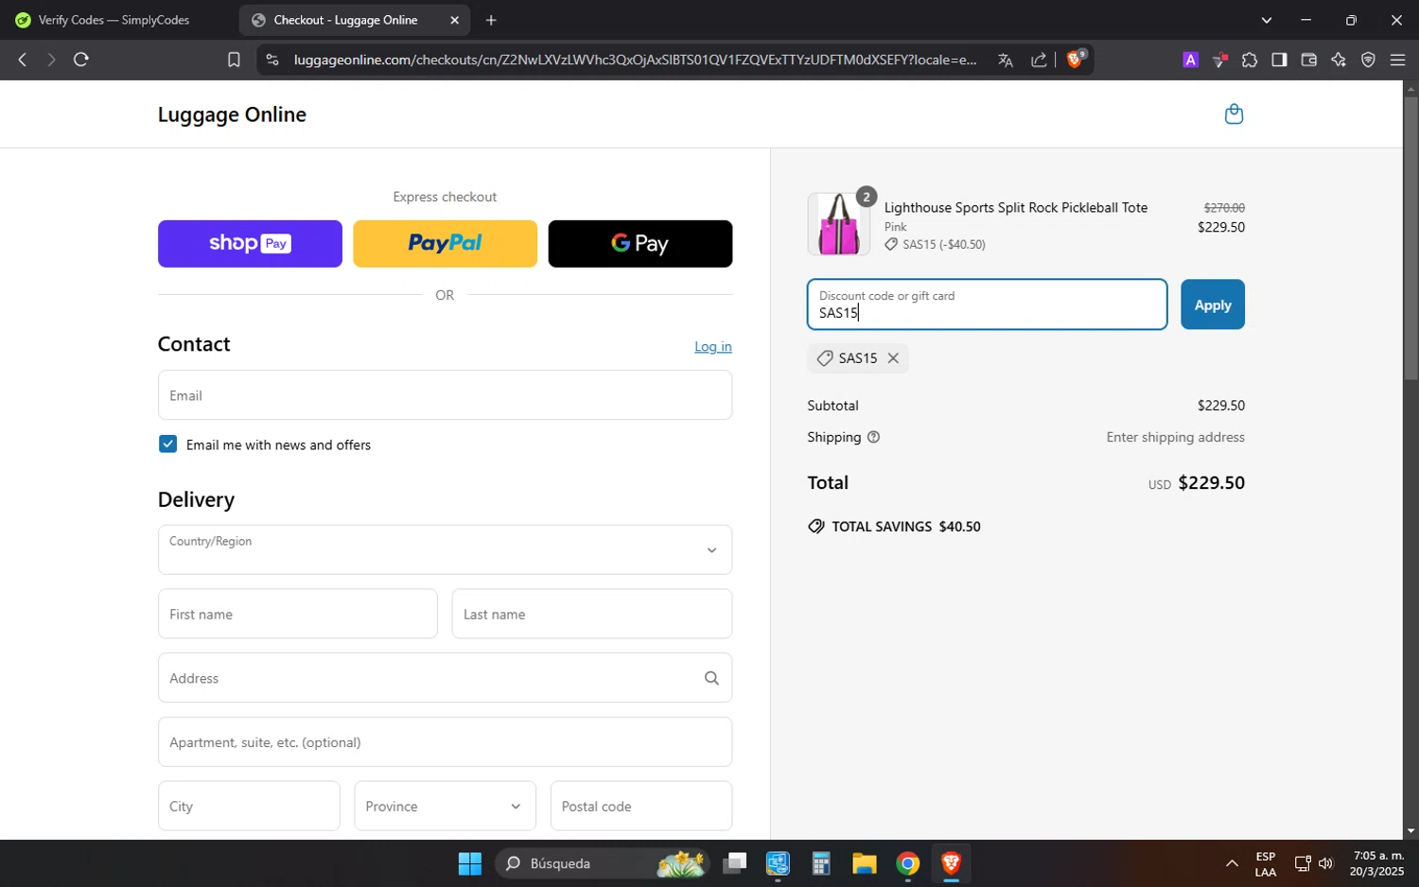Screen dimensions: 1419x887
Task: Click the Postal code field
Action: point(641,806)
